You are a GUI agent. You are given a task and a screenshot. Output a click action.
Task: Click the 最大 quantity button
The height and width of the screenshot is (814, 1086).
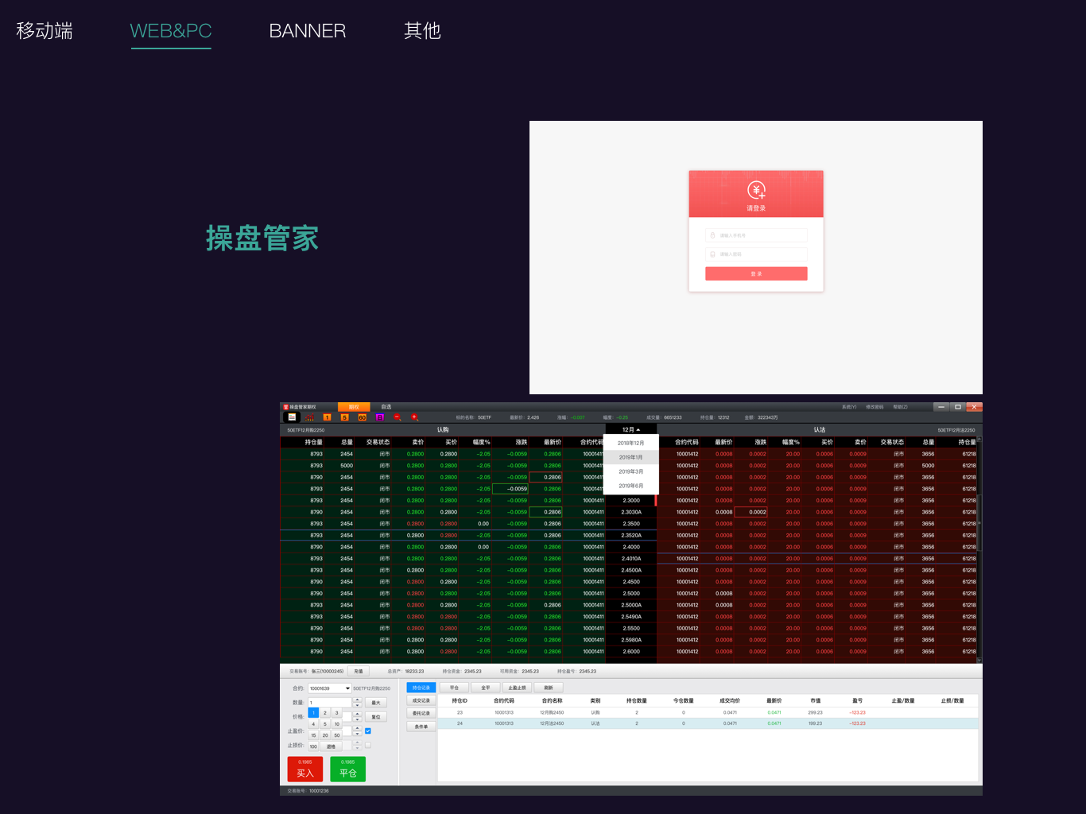pos(376,703)
